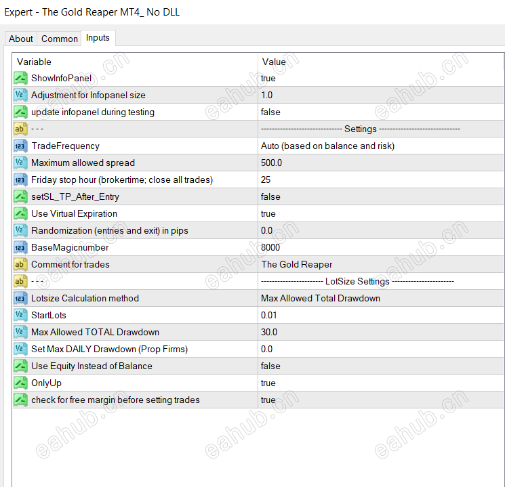505x487 pixels.
Task: Click the icon beside check for free margin
Action: 20,400
